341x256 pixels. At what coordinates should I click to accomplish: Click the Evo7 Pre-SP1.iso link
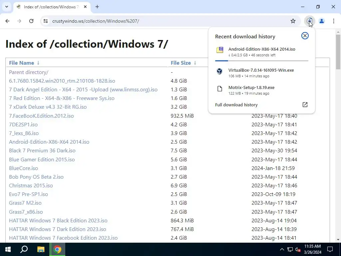29,194
